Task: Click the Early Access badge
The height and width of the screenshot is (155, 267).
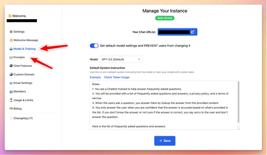Action: click(x=165, y=18)
